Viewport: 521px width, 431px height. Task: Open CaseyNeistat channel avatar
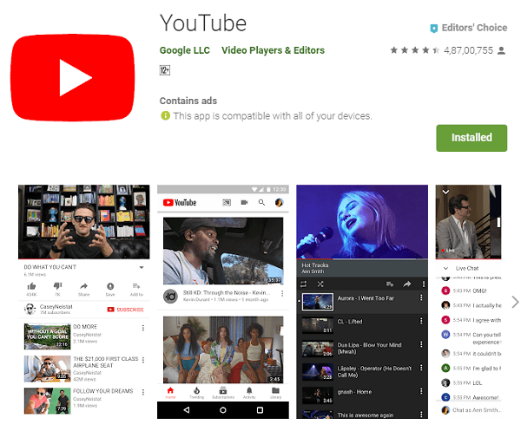30,310
